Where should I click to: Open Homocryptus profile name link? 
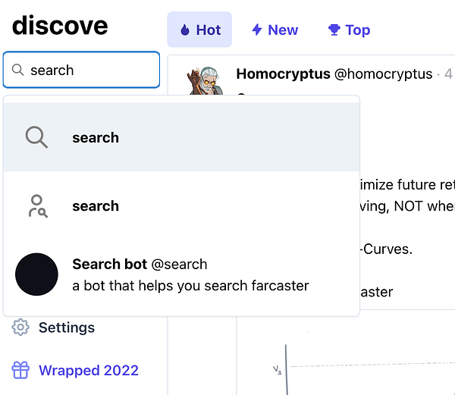tap(283, 74)
